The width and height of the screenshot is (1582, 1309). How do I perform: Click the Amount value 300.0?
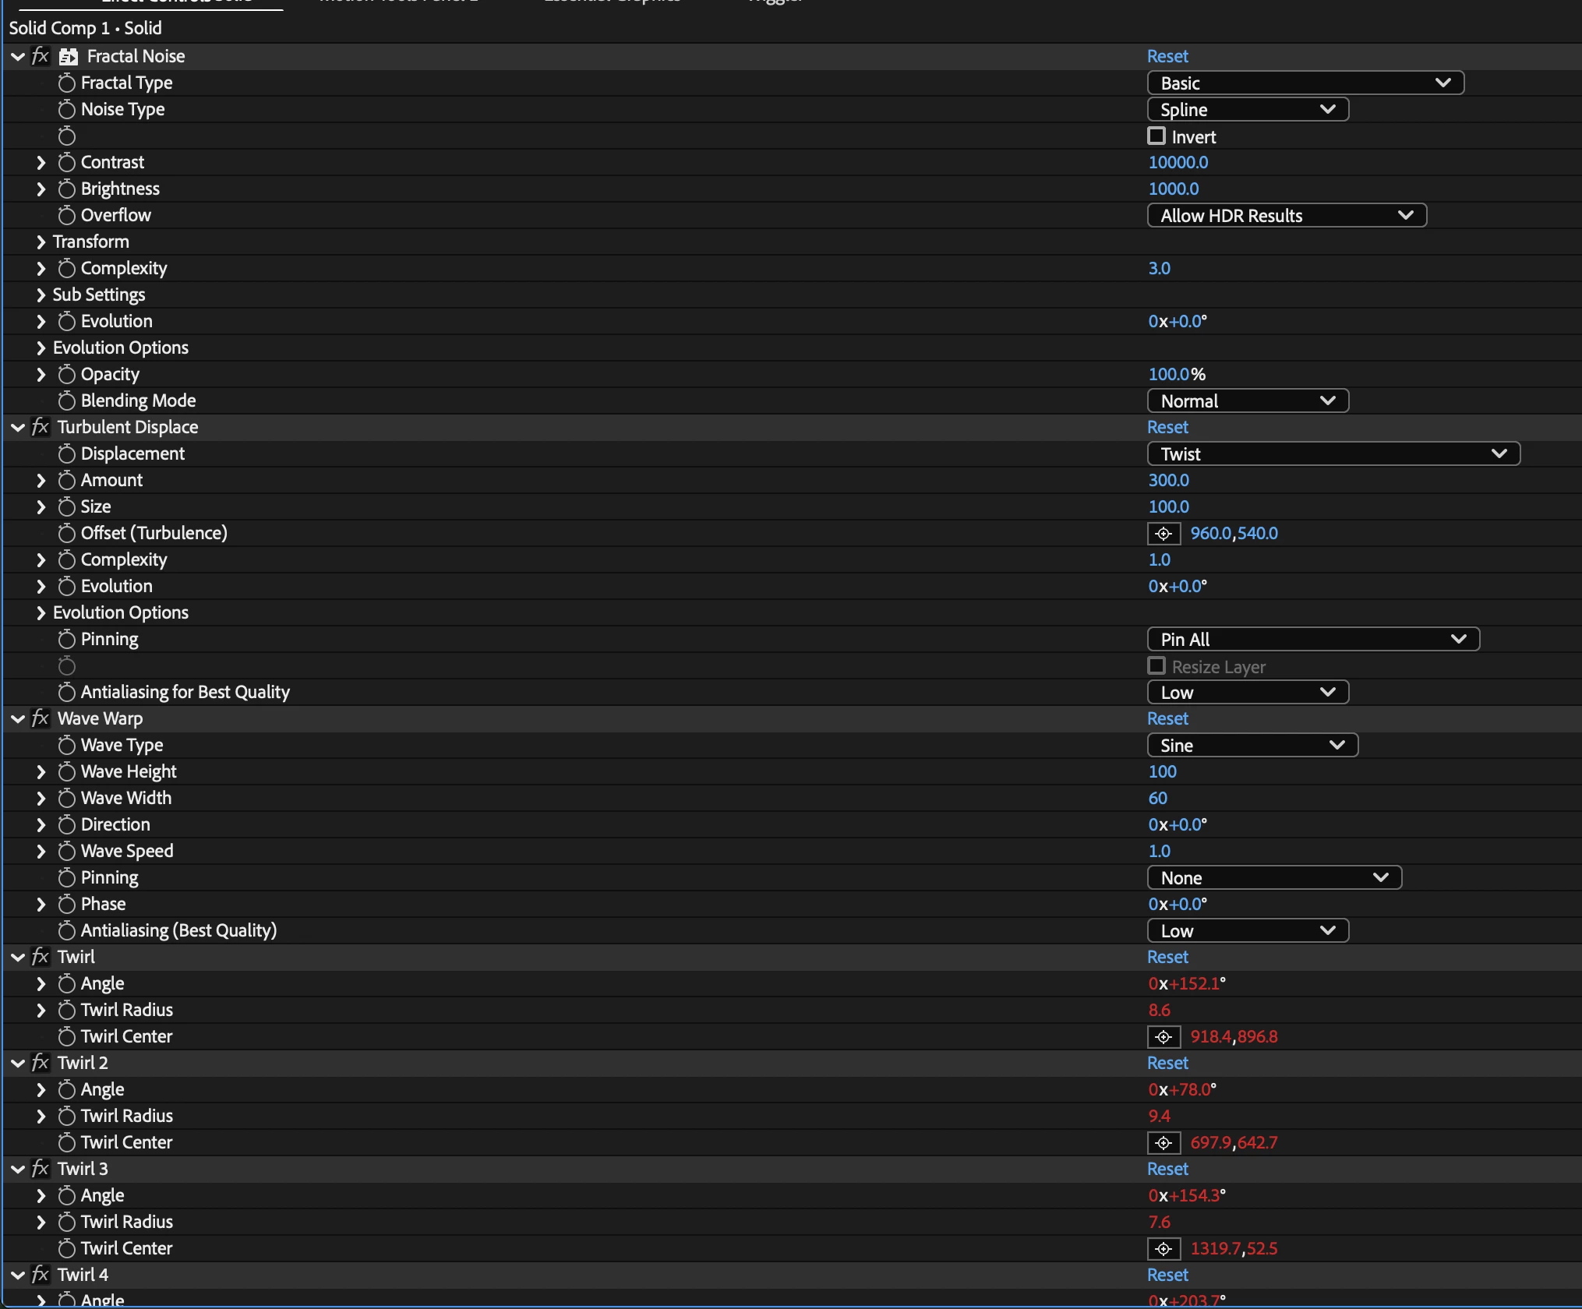1168,481
